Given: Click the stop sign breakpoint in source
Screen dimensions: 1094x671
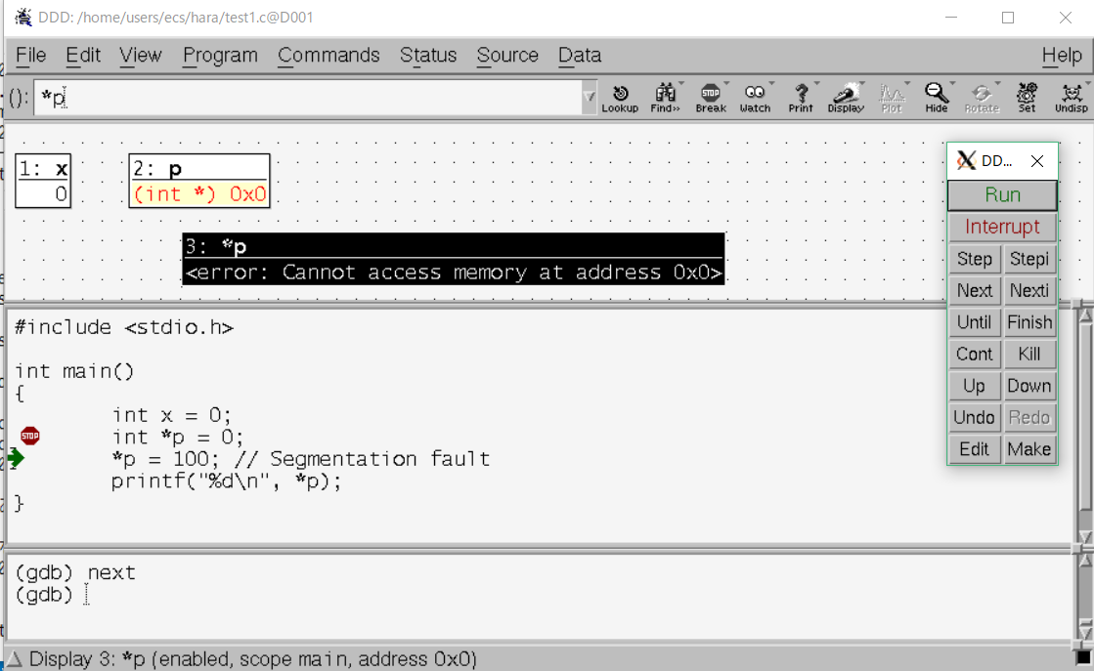Looking at the screenshot, I should pos(30,436).
